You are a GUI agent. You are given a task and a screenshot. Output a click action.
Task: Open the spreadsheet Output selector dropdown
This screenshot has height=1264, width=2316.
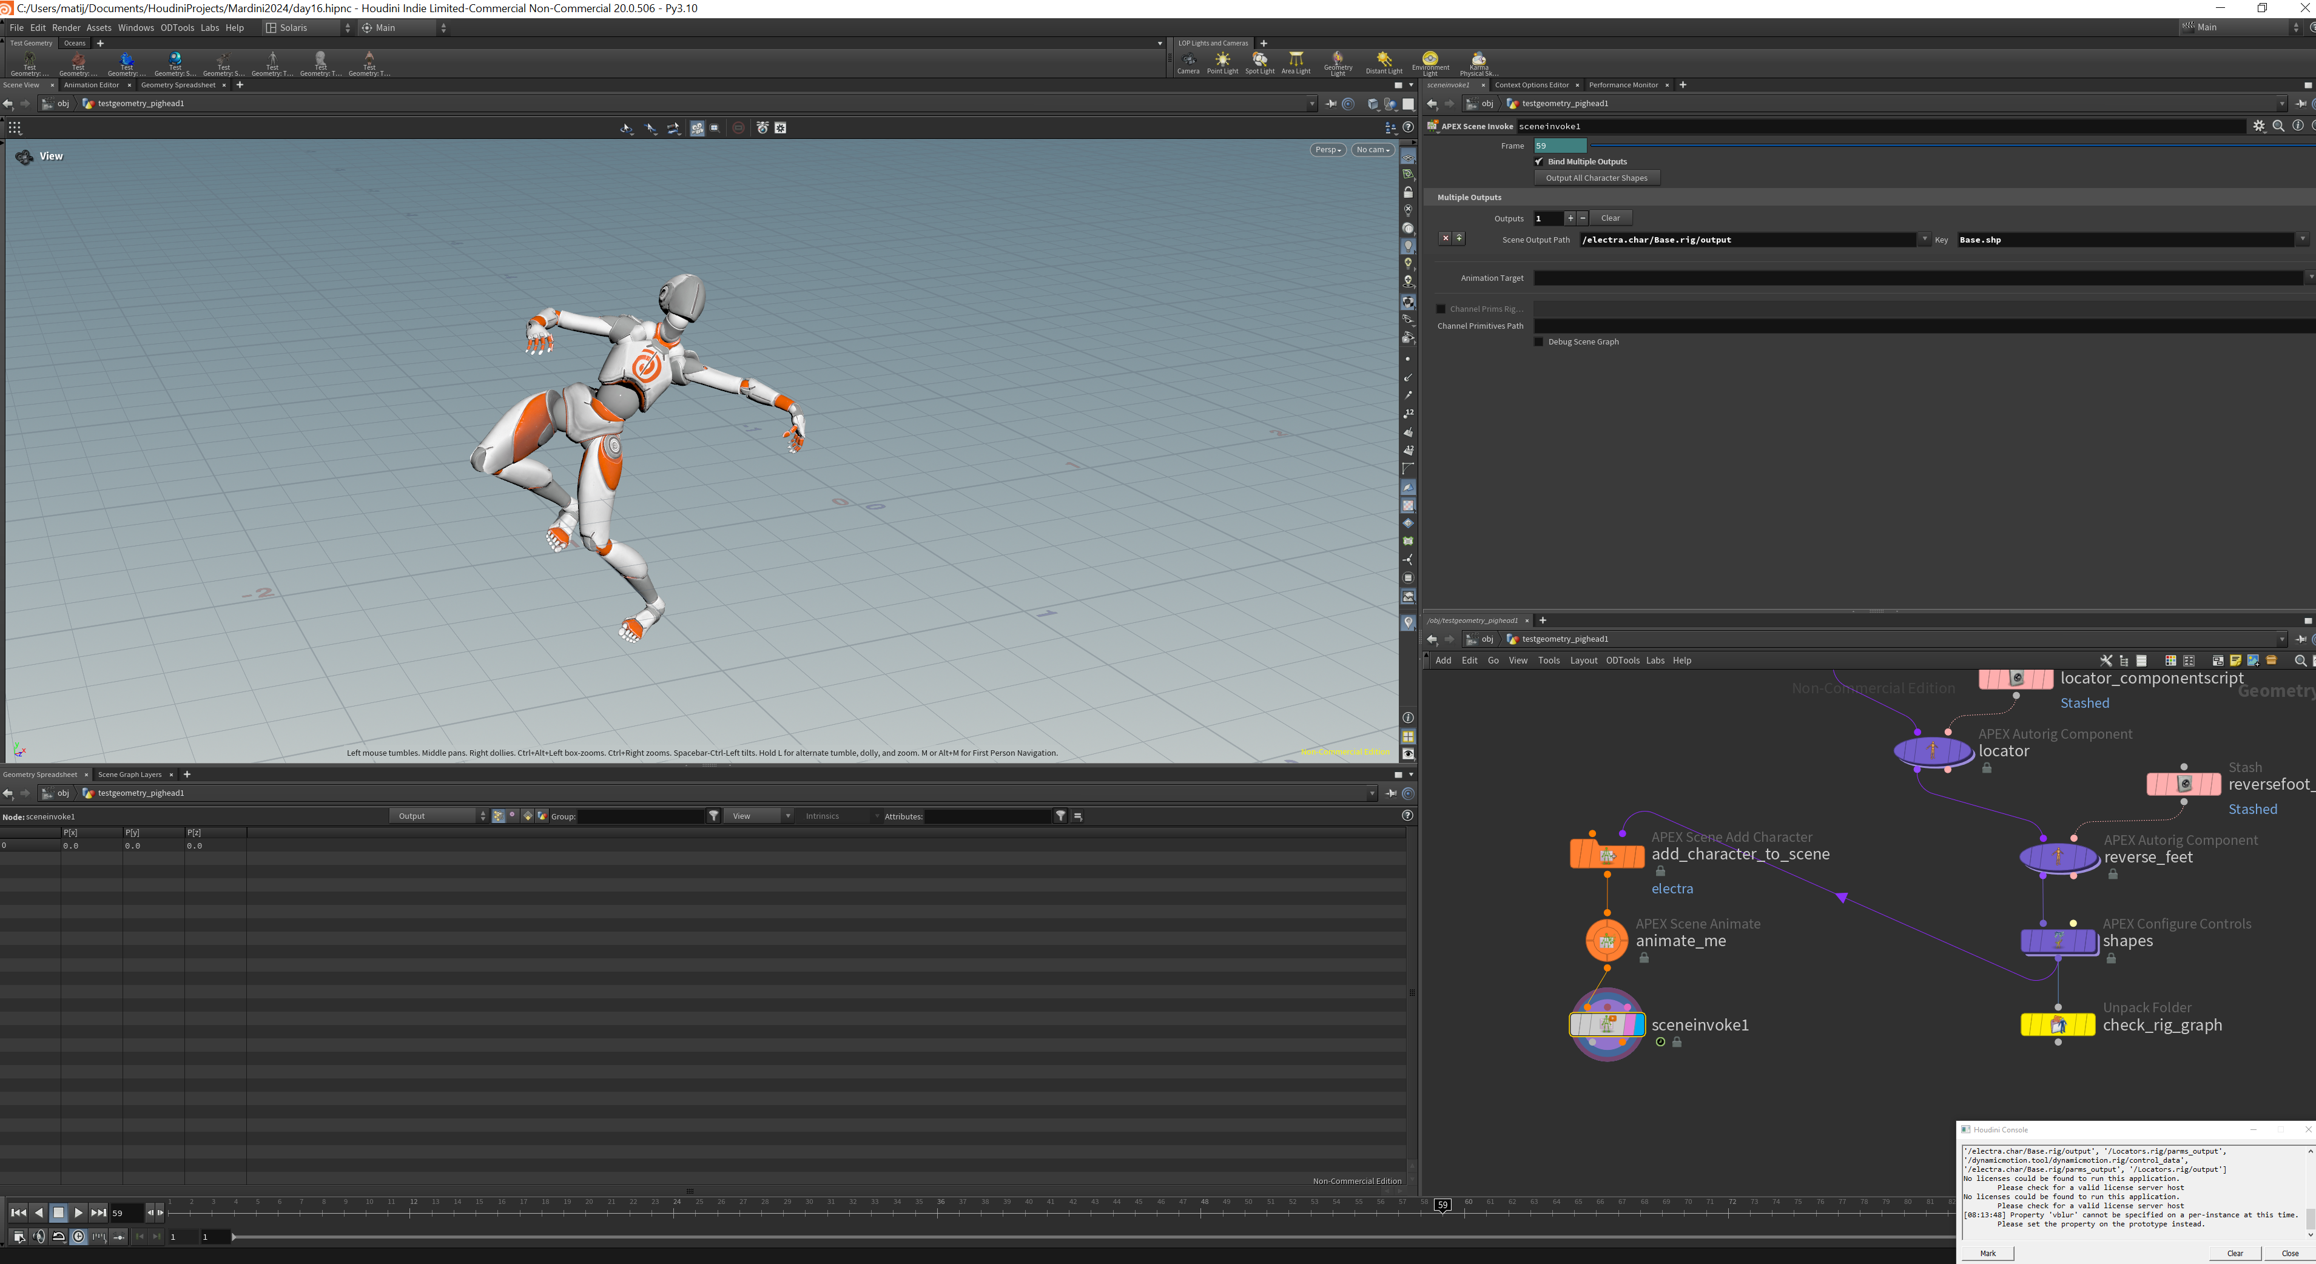(439, 816)
